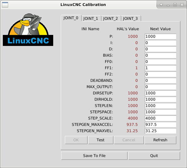
Task: Click the FF1 next value input
Action: click(161, 68)
